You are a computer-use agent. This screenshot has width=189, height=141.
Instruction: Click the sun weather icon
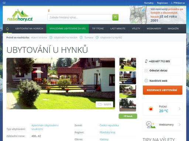pyautogui.click(x=151, y=109)
